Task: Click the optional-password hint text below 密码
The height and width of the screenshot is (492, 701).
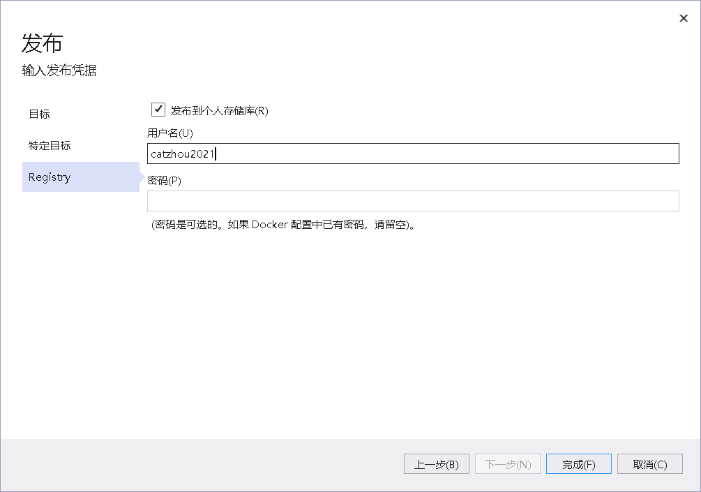Action: [x=283, y=225]
